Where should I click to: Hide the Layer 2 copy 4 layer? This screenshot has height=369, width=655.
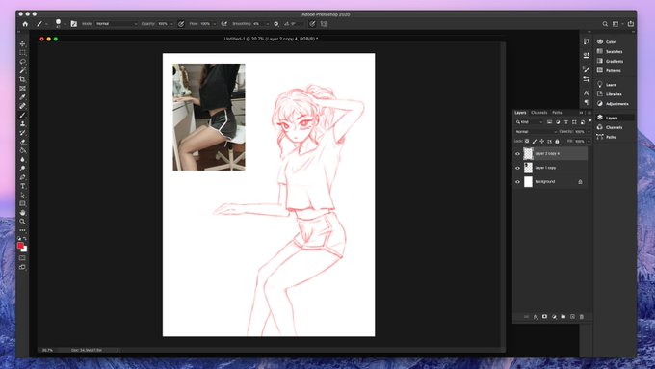pos(517,154)
